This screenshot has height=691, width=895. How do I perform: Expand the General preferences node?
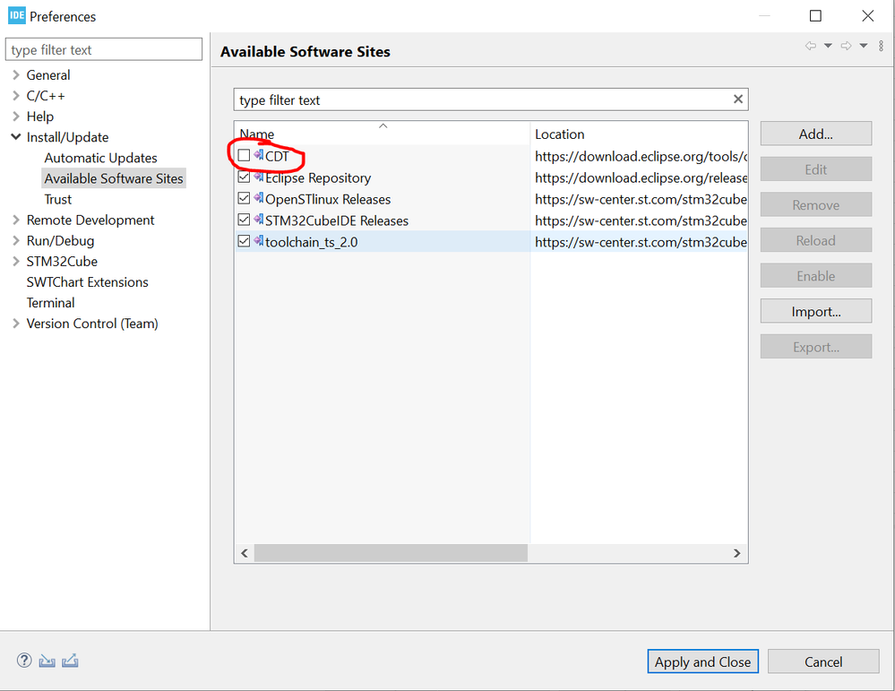pos(16,74)
